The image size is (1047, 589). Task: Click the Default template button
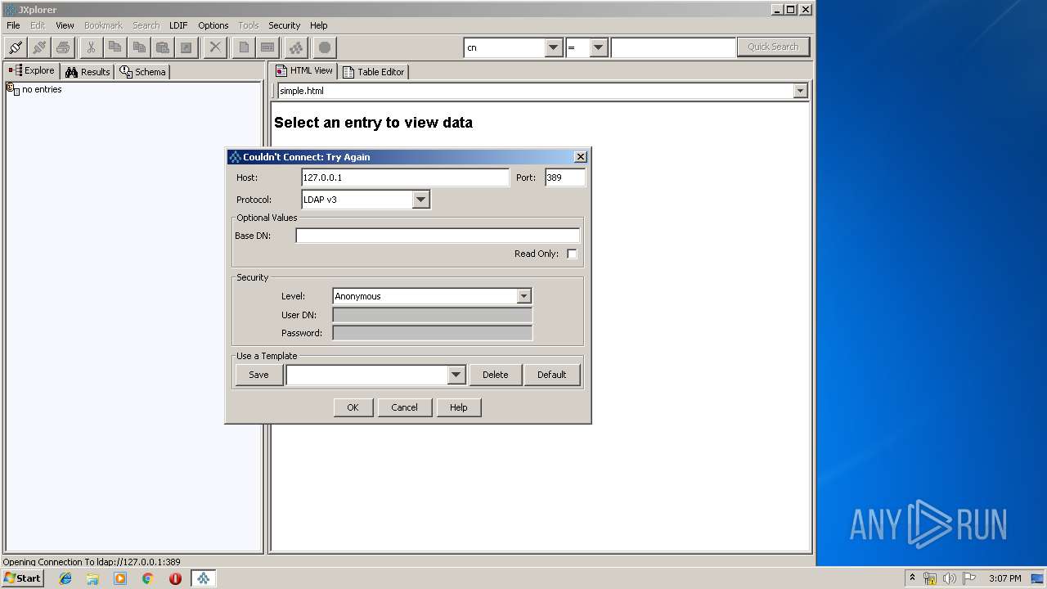pos(551,375)
